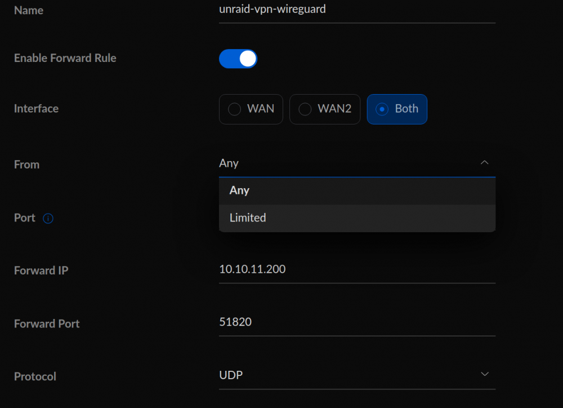This screenshot has height=408, width=563.
Task: Open the Protocol UDP dropdown
Action: [x=358, y=375]
